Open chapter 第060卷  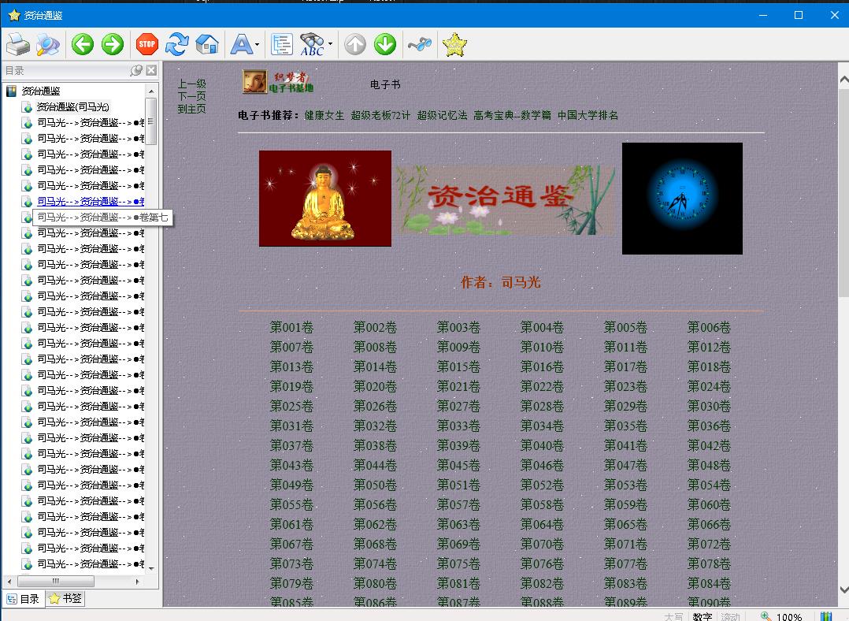pos(709,504)
